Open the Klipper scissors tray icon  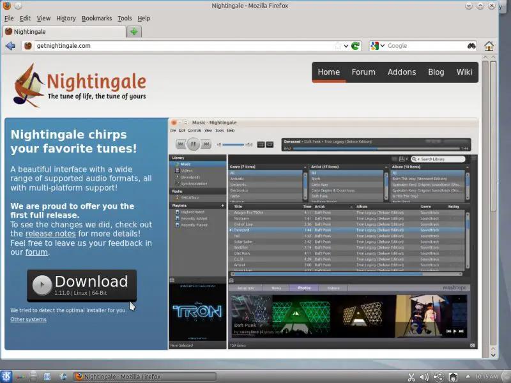[411, 377]
